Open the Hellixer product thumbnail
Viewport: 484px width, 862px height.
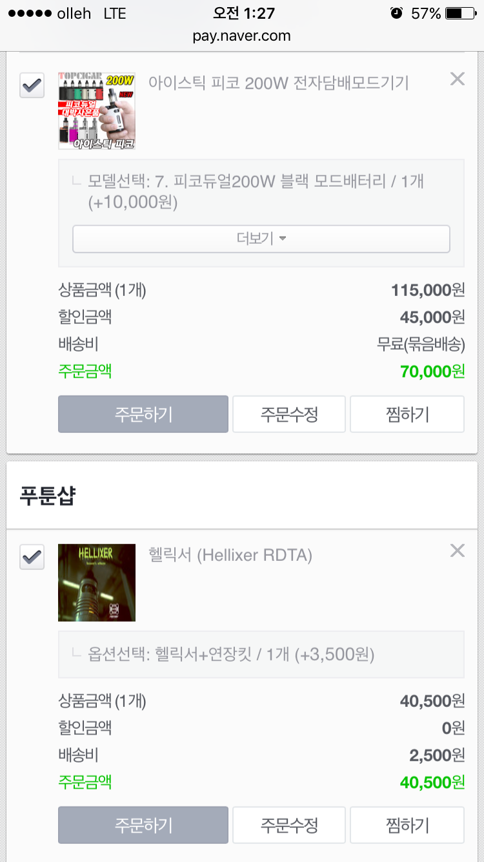click(97, 583)
